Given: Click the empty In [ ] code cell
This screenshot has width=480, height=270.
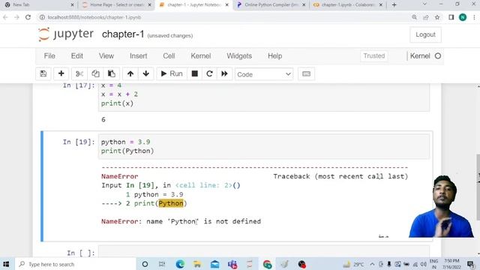Looking at the screenshot, I should tap(264, 252).
